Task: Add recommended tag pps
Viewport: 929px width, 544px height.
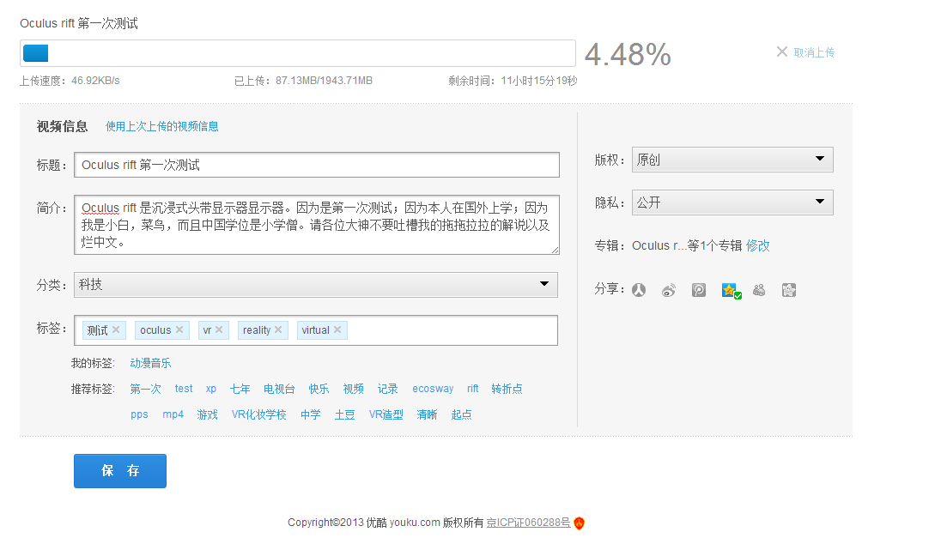Action: click(139, 415)
